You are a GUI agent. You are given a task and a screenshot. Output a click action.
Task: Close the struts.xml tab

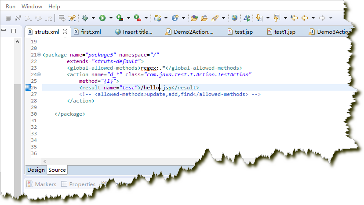coord(65,32)
